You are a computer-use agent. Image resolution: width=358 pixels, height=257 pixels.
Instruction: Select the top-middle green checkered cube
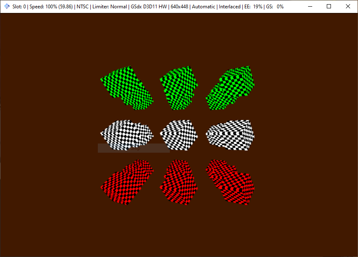[x=180, y=88]
